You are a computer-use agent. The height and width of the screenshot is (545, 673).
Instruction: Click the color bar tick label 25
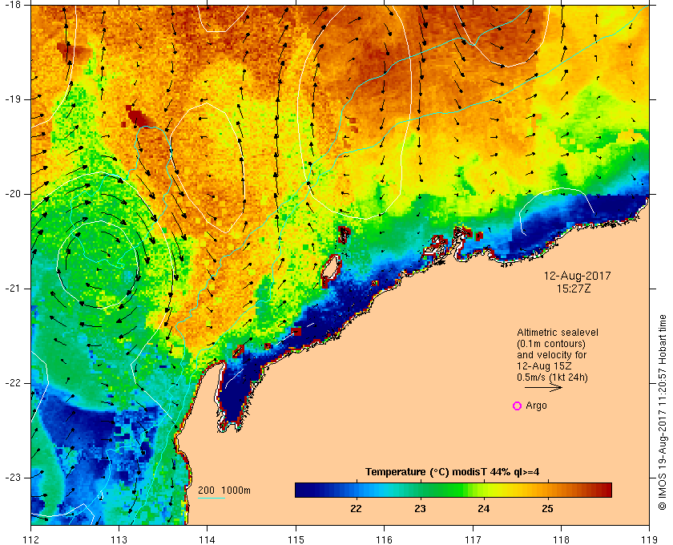[x=547, y=509]
